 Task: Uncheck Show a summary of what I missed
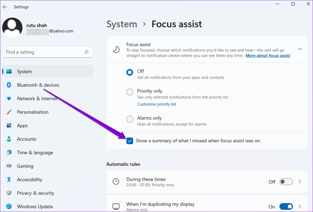pyautogui.click(x=130, y=141)
